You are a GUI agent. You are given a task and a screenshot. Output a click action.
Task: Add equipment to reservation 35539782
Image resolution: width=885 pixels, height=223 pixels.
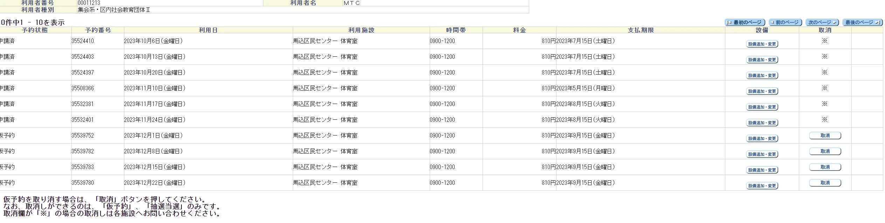click(x=762, y=154)
